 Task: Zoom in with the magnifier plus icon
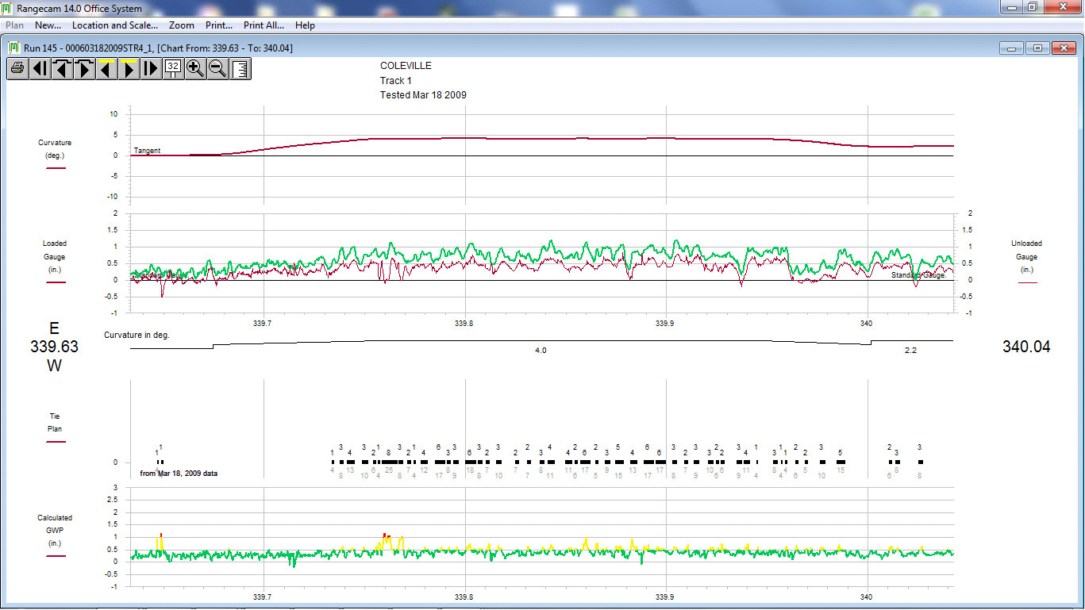tap(195, 69)
